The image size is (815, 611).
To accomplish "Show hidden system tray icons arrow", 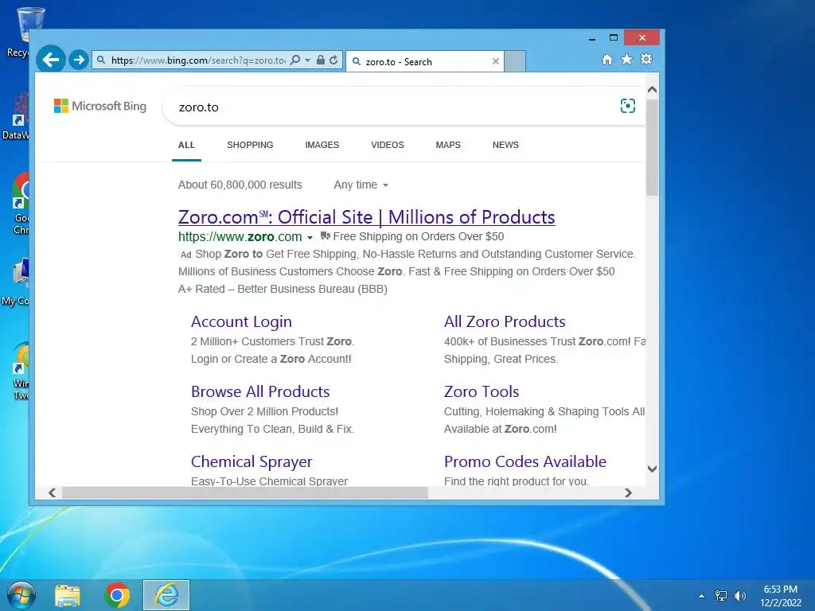I will click(702, 596).
